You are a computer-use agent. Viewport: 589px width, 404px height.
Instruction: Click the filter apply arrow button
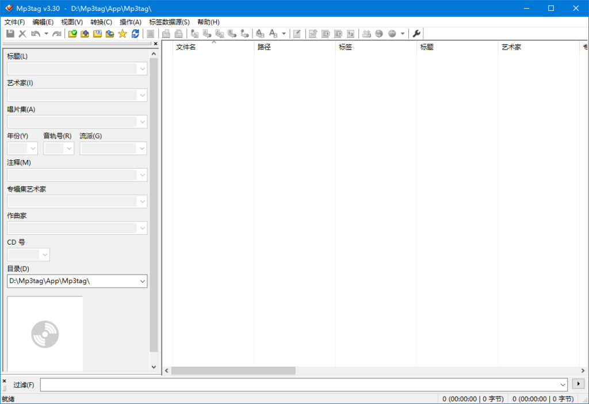pos(579,384)
